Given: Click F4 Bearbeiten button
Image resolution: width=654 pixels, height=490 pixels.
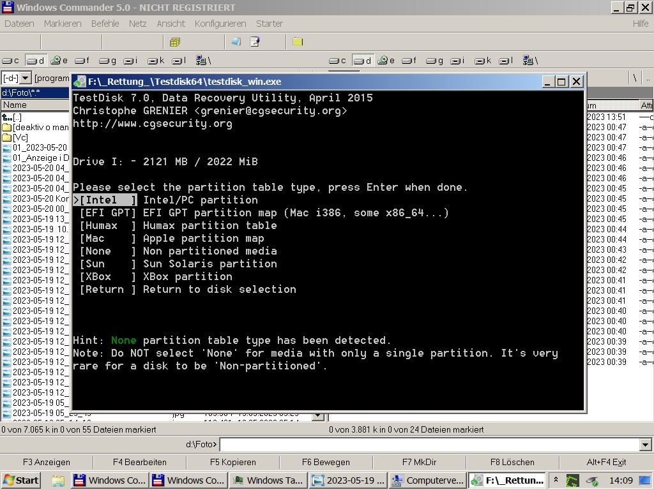Looking at the screenshot, I should click(x=140, y=462).
